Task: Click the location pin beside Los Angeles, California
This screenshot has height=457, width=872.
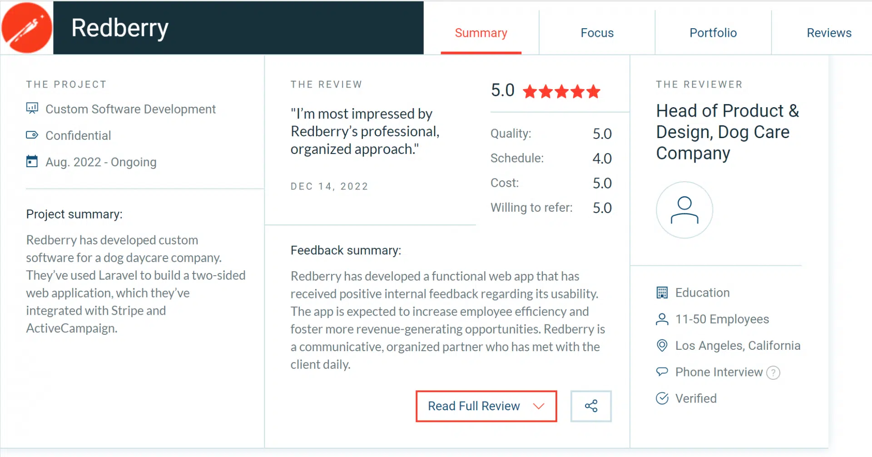Action: pyautogui.click(x=663, y=345)
